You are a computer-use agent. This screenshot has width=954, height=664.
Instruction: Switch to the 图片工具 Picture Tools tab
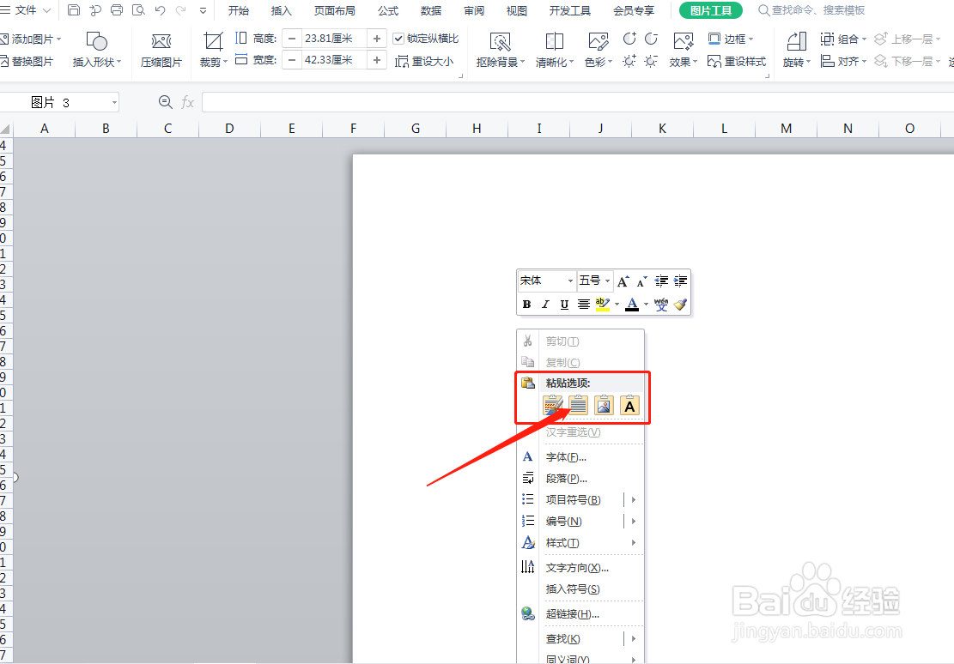(x=711, y=10)
